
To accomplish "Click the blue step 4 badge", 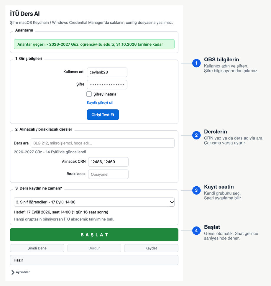I will coord(196,231).
